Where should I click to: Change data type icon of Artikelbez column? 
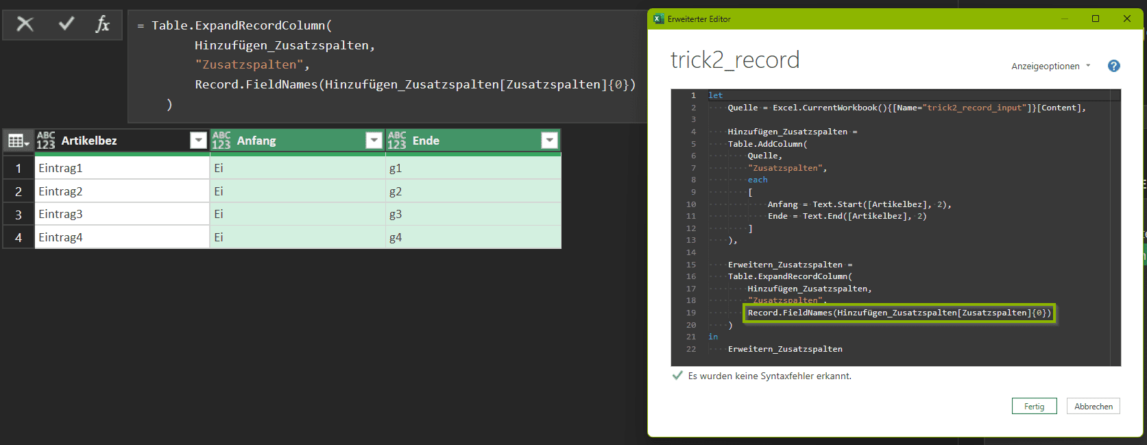(46, 141)
